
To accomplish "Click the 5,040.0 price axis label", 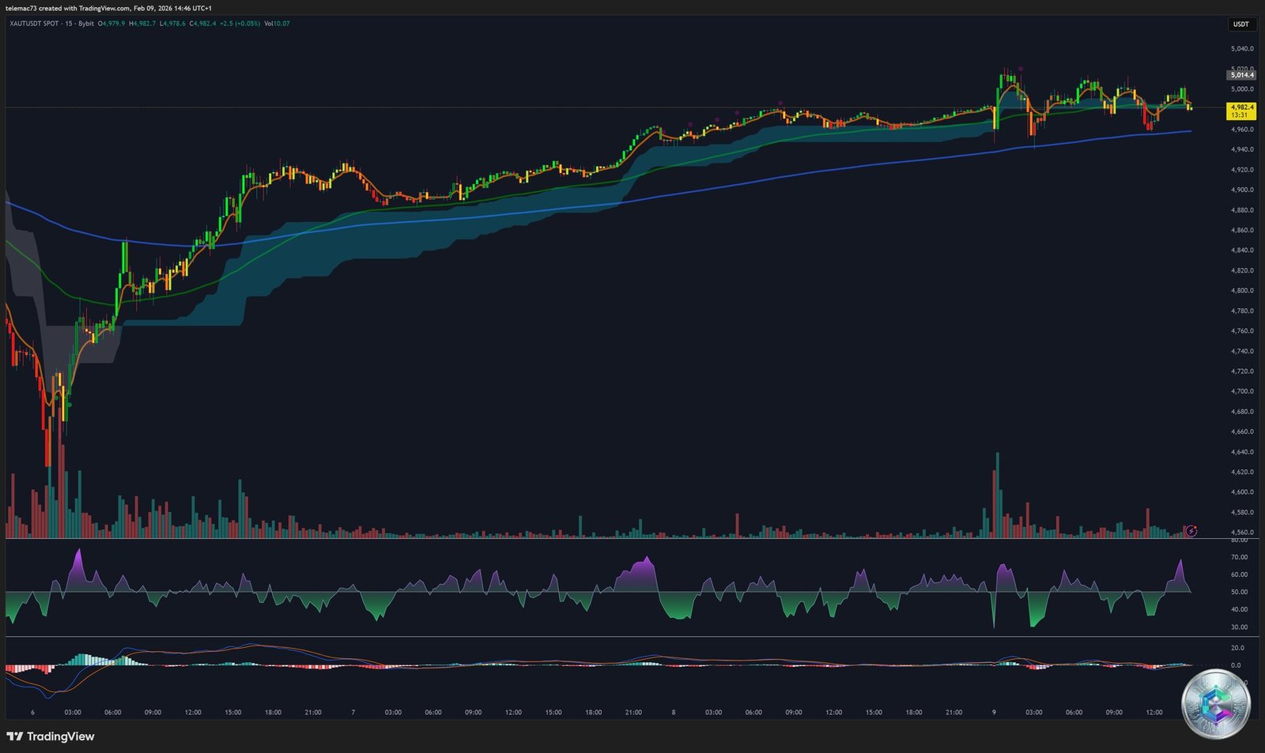I will [x=1241, y=49].
